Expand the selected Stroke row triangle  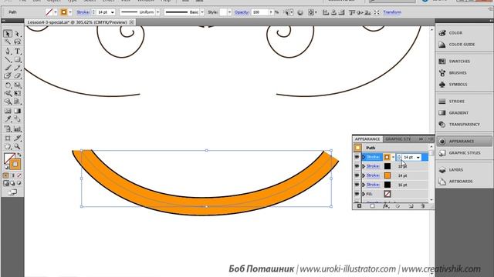(364, 157)
